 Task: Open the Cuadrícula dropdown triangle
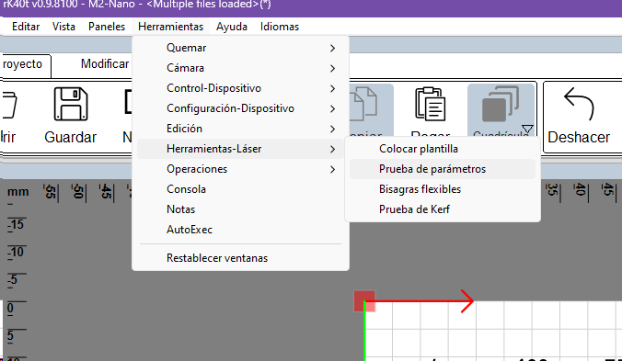527,129
